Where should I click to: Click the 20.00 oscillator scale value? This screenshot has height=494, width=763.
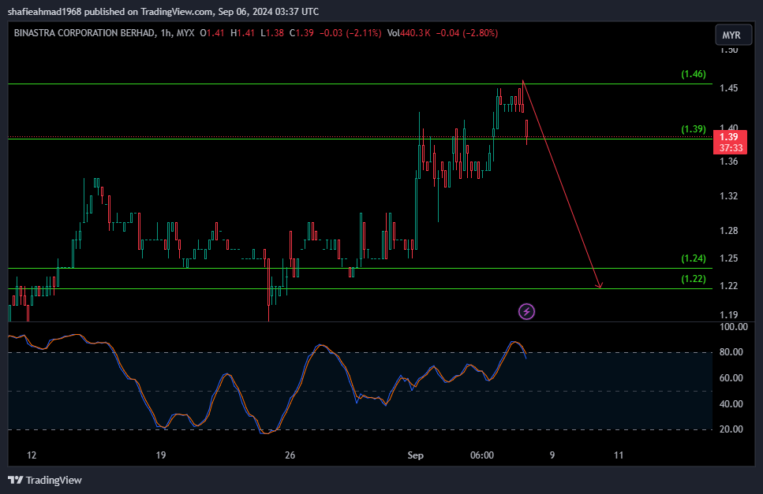click(x=731, y=429)
